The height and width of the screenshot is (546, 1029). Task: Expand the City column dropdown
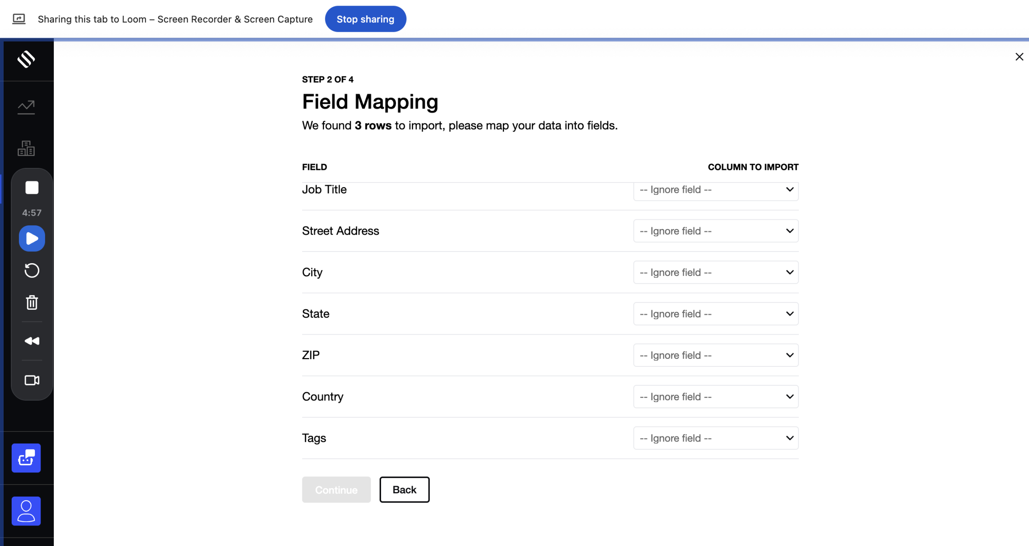(x=715, y=272)
